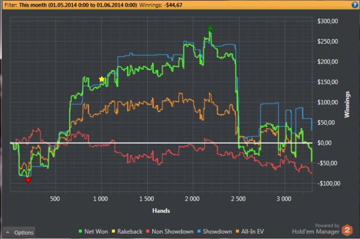Viewport: 360px width, 239px height.
Task: Select the yellow star marker on graph
Action: pyautogui.click(x=102, y=79)
